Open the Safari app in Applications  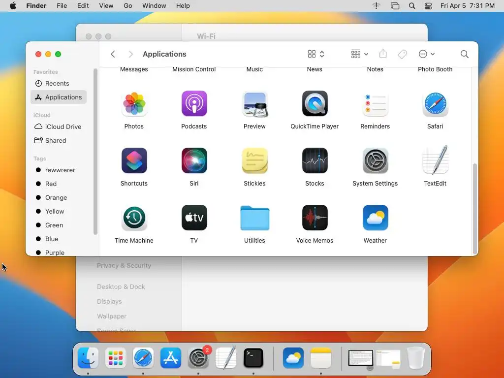coord(435,103)
